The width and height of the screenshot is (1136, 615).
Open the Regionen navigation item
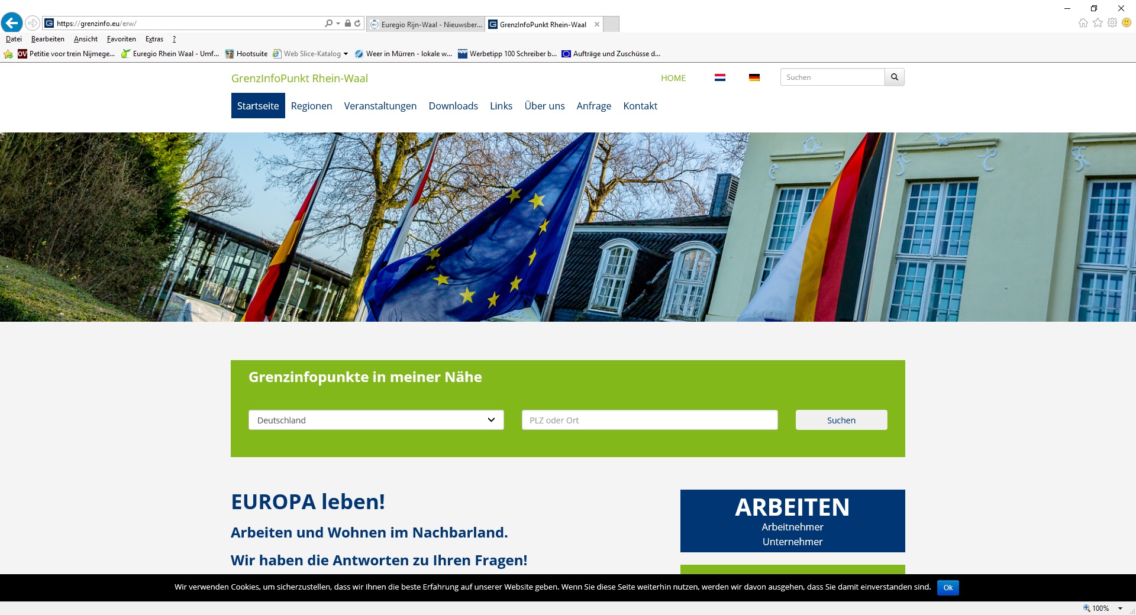coord(311,106)
